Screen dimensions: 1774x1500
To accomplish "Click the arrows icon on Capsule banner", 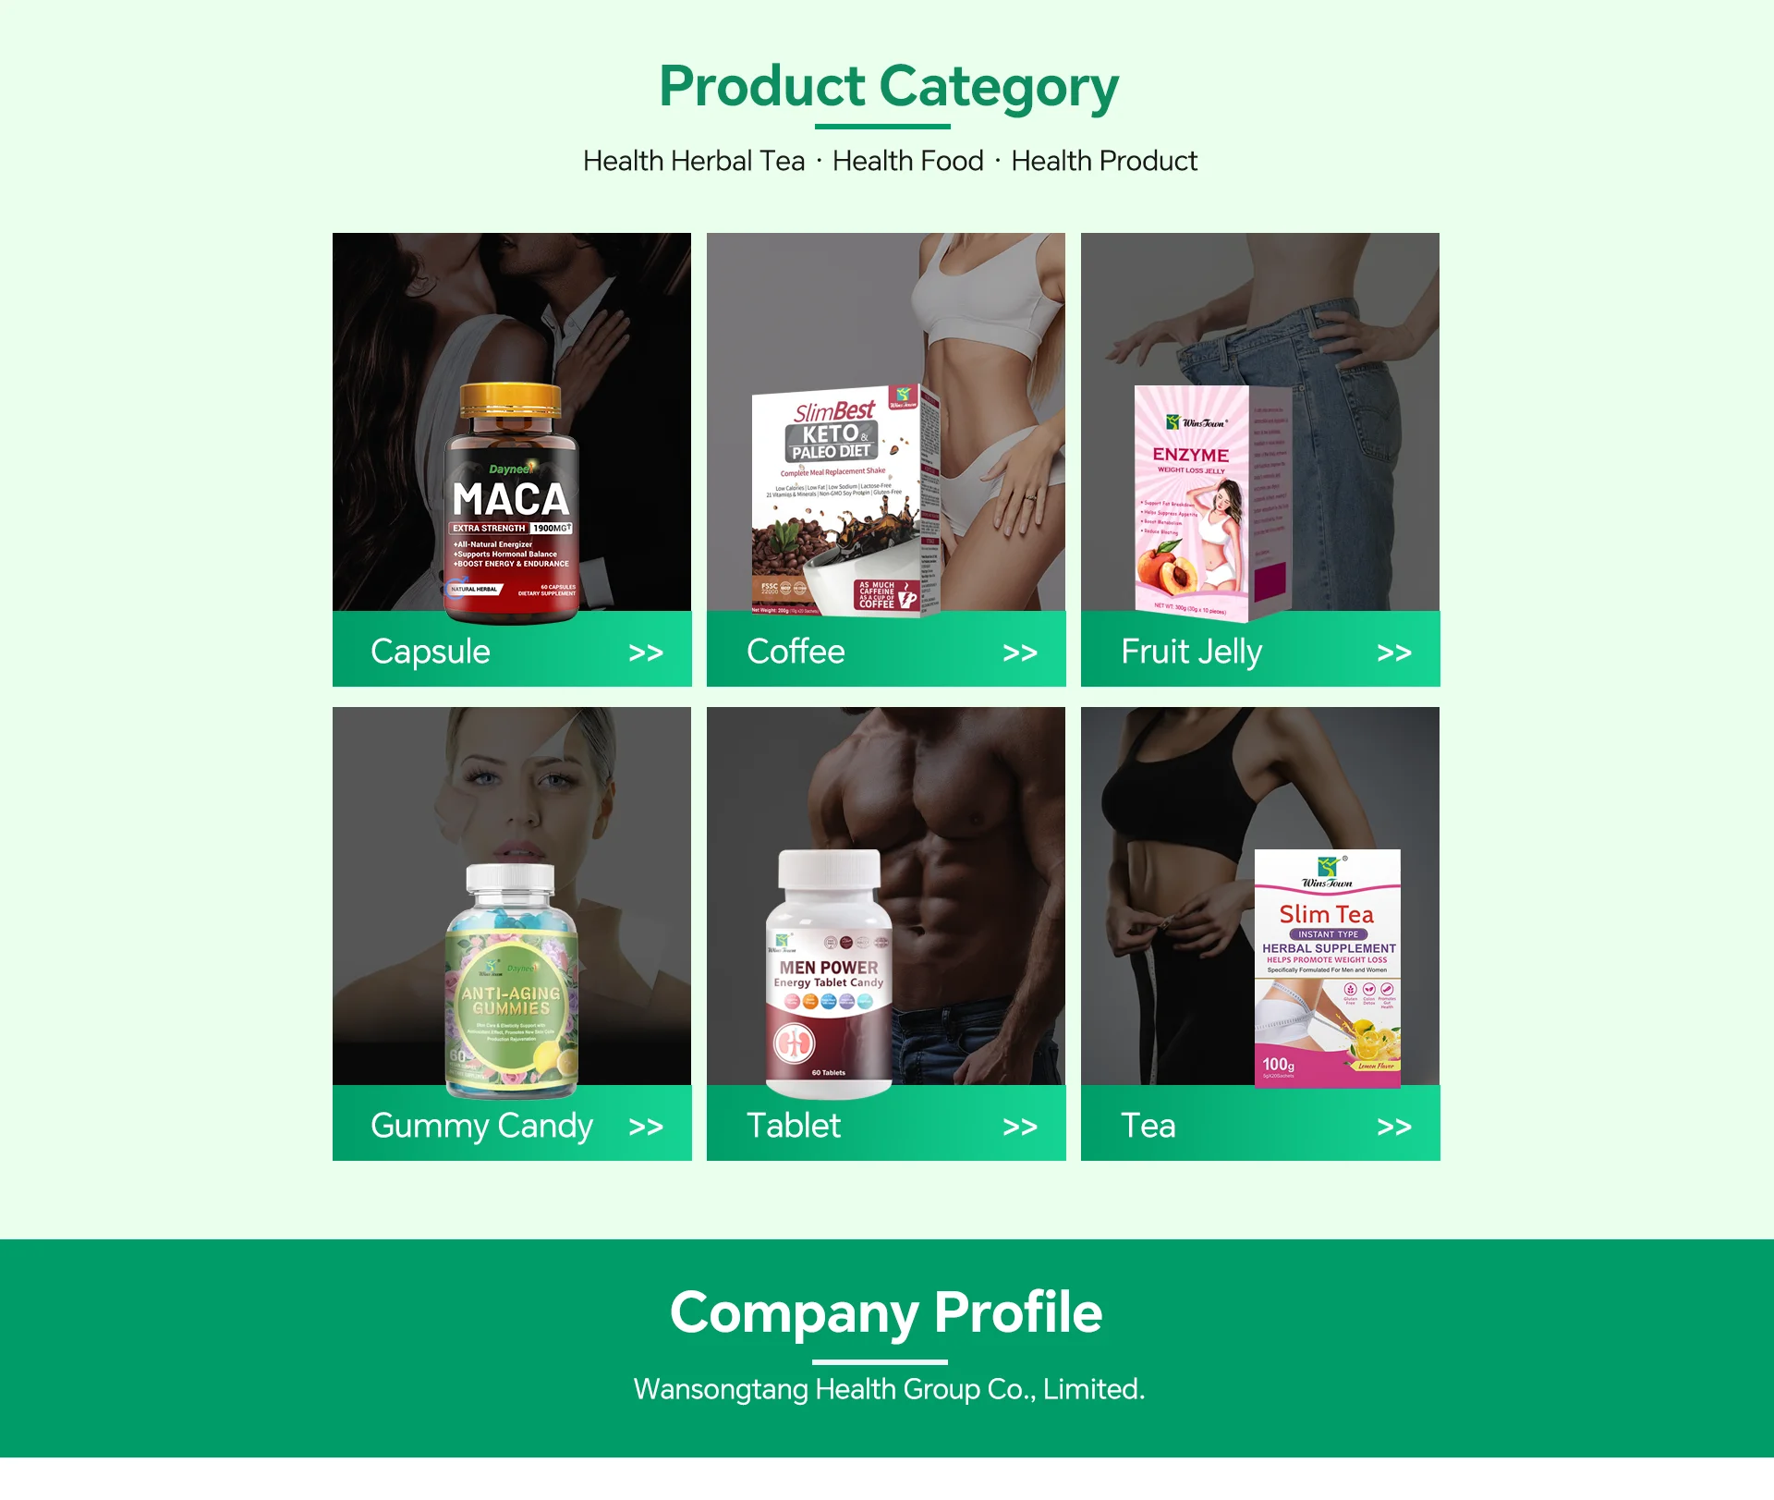I will 646,652.
